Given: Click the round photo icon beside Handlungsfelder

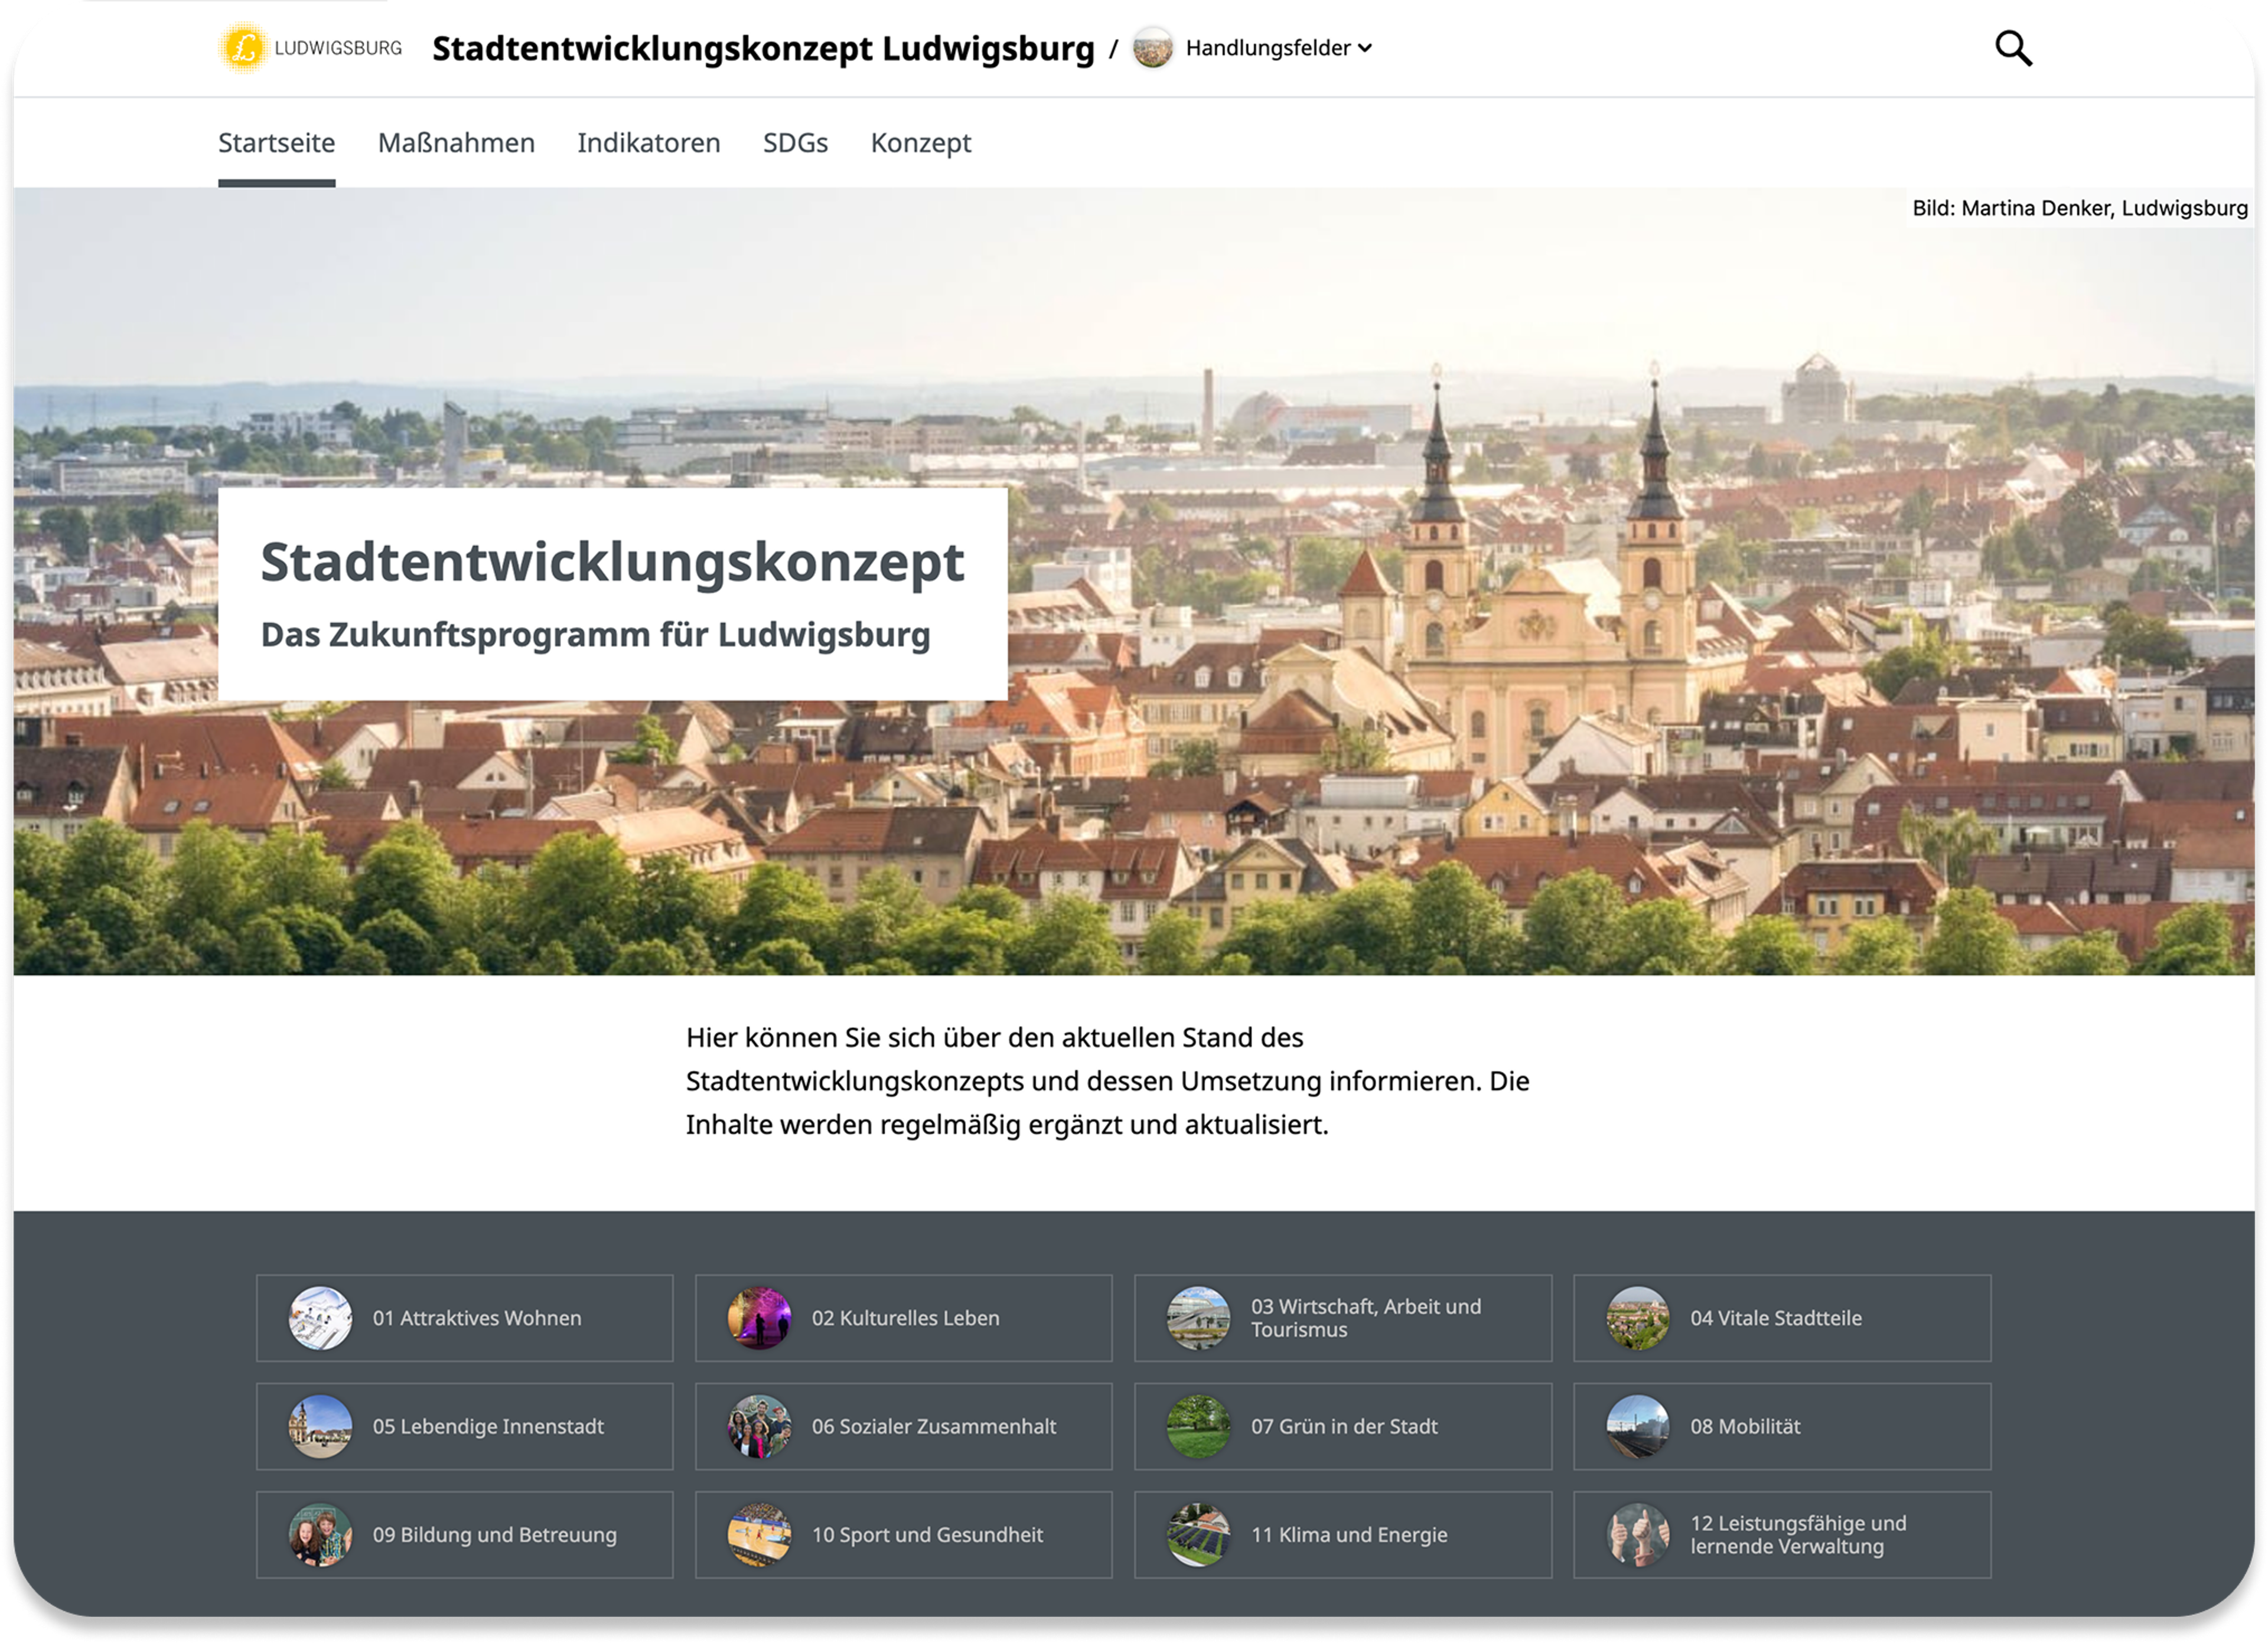Looking at the screenshot, I should tap(1152, 48).
